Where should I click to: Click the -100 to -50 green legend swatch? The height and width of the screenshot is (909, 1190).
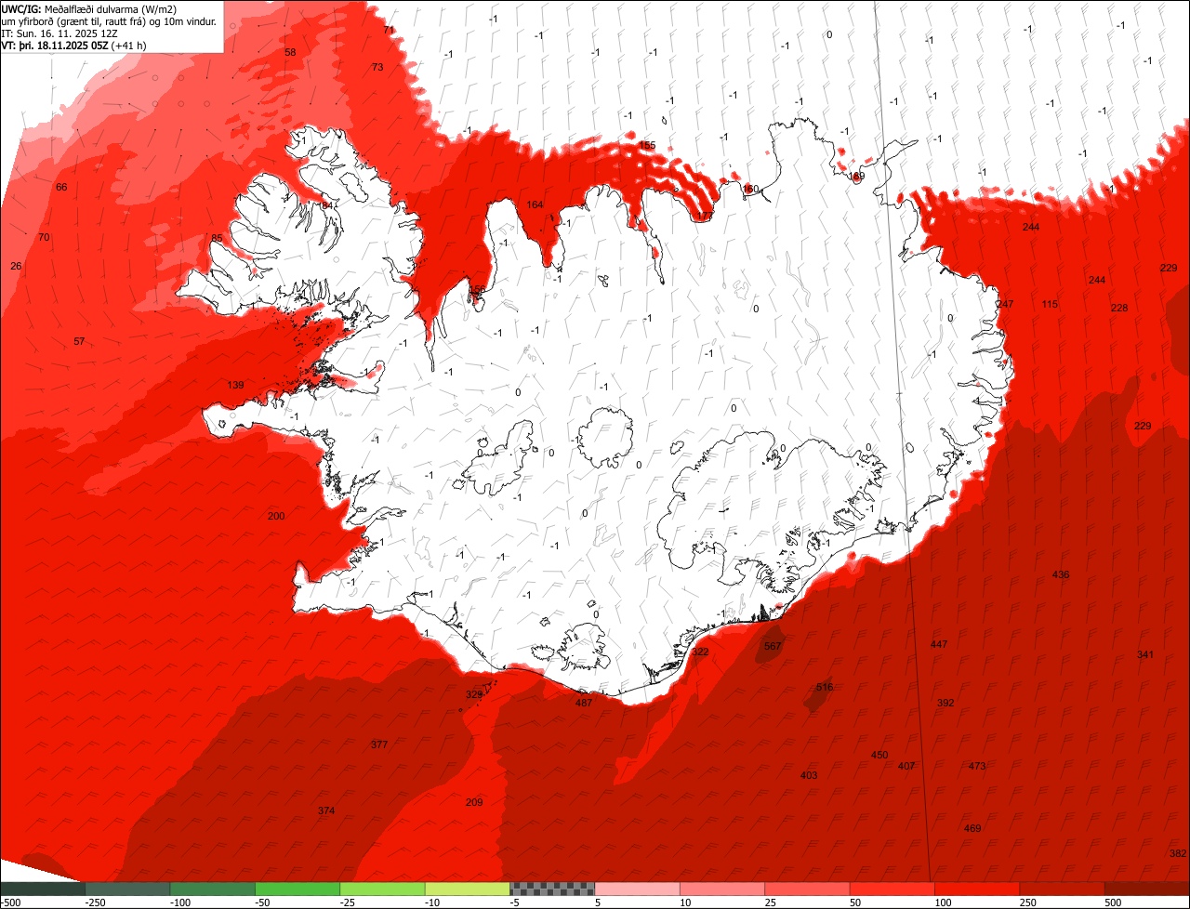pyautogui.click(x=213, y=889)
